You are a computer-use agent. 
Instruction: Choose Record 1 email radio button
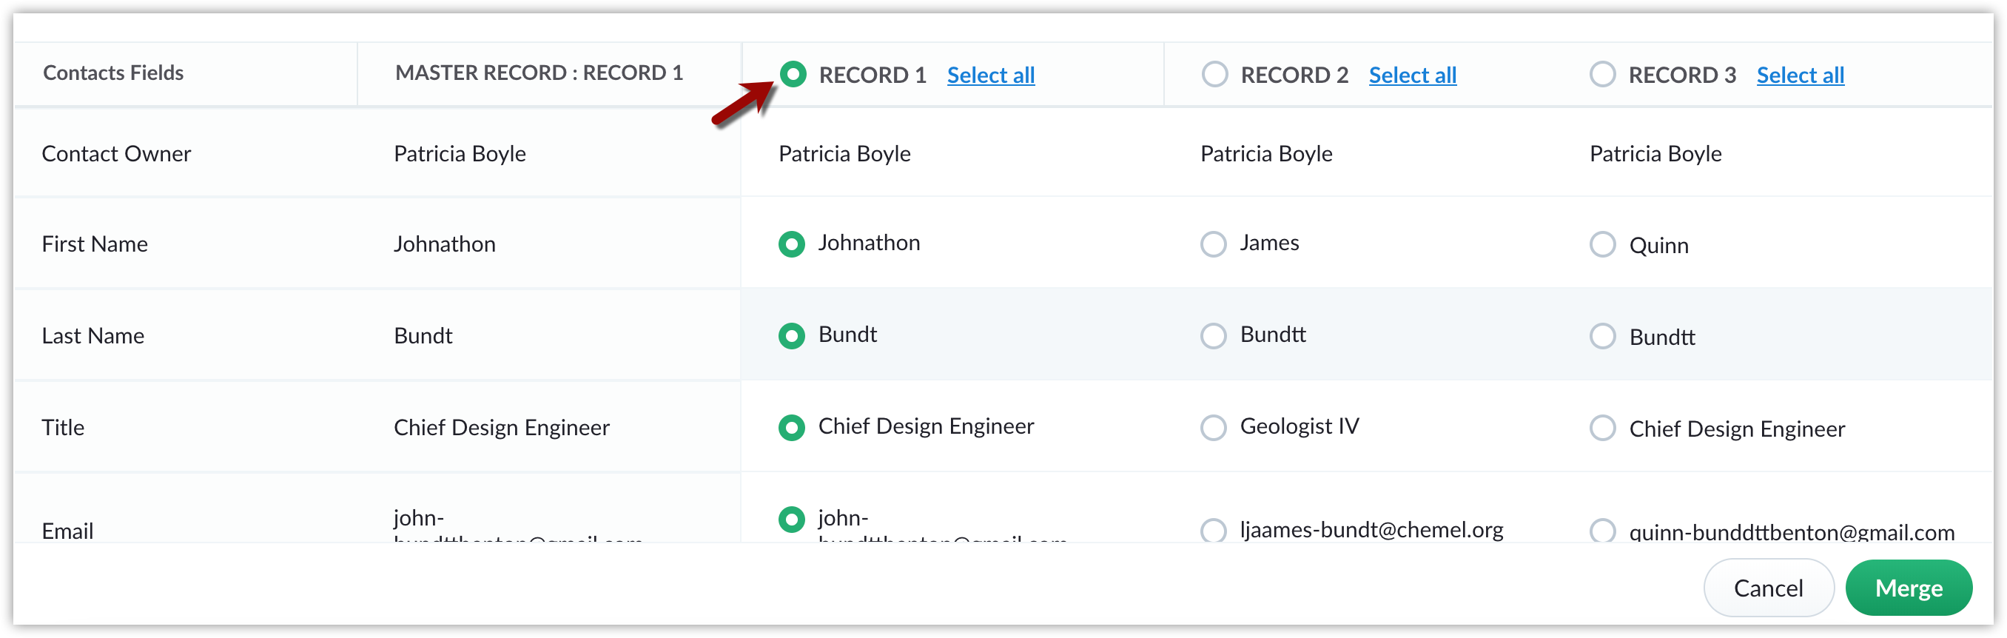792,519
